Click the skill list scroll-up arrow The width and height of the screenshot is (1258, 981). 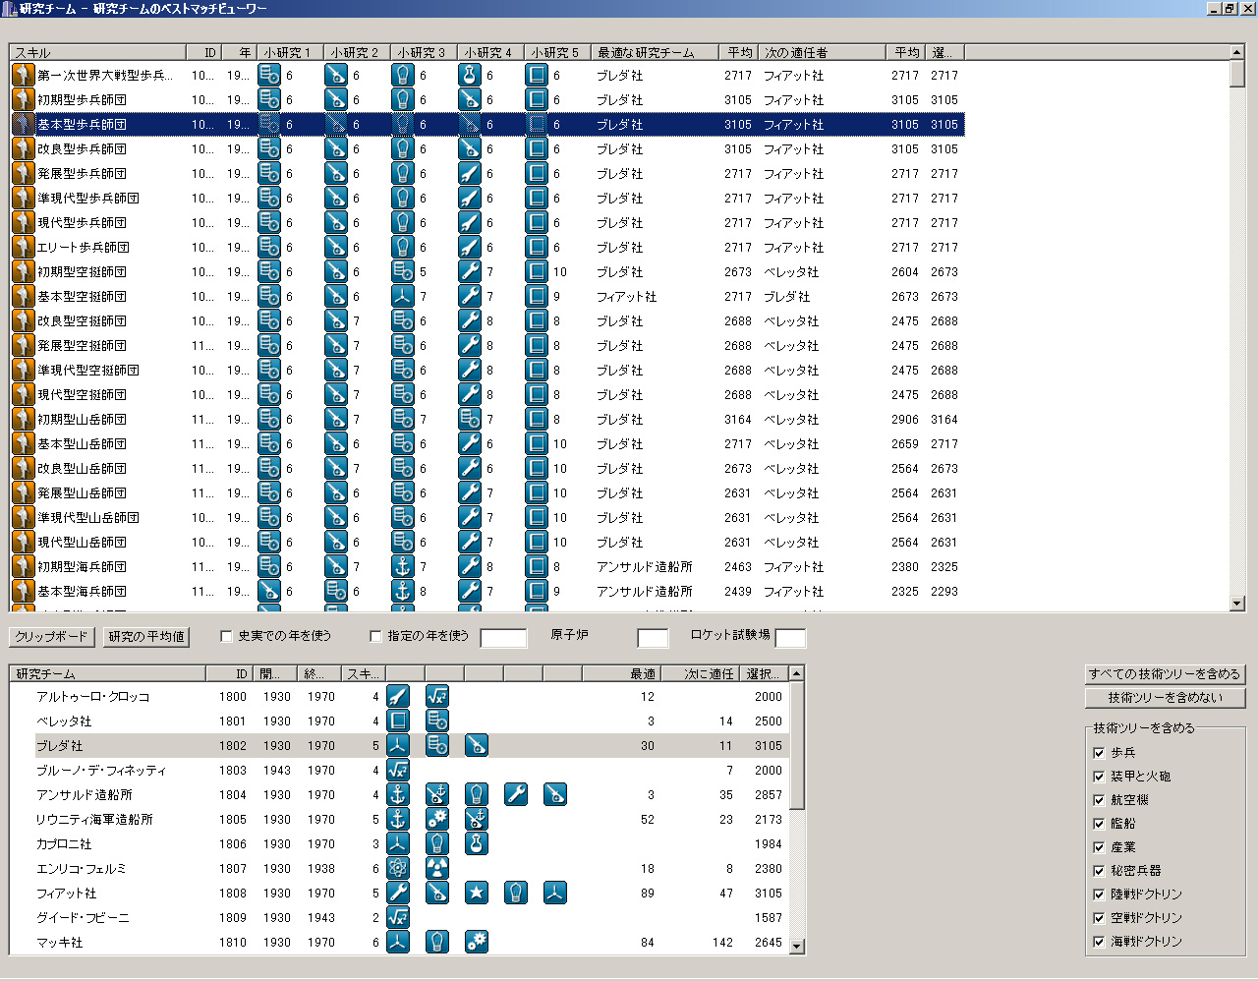1237,52
